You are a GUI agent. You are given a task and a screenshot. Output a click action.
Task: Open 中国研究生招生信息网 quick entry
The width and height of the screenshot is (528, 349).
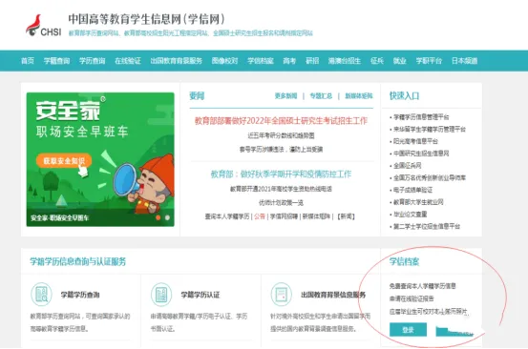421,154
